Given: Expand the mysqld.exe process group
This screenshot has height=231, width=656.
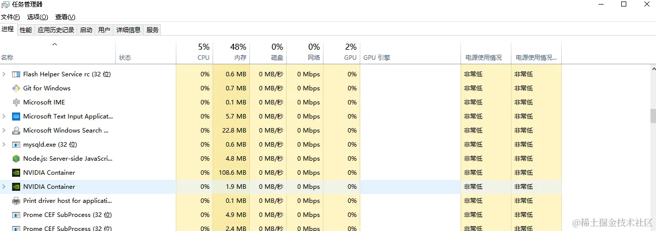Looking at the screenshot, I should (x=4, y=145).
